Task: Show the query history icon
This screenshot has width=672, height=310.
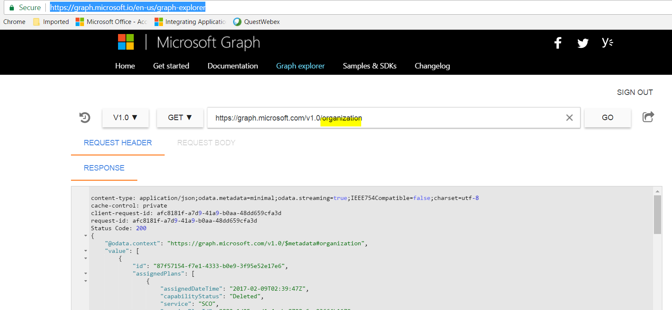Action: pos(85,118)
